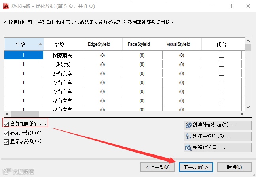256x177 pixels.
Task: Check 闭合 box in fourth 多行文字 row
Action: click(x=221, y=101)
